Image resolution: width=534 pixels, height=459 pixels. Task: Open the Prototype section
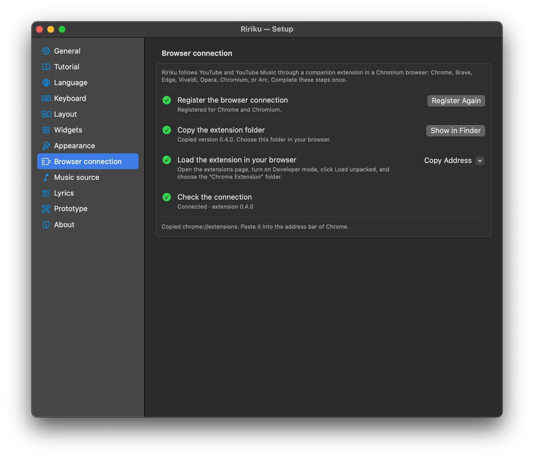click(88, 209)
